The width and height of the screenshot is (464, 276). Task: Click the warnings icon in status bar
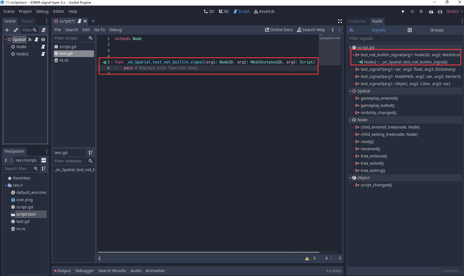pyautogui.click(x=307, y=258)
